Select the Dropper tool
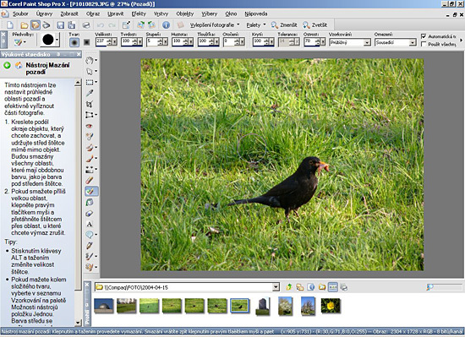 [x=90, y=93]
